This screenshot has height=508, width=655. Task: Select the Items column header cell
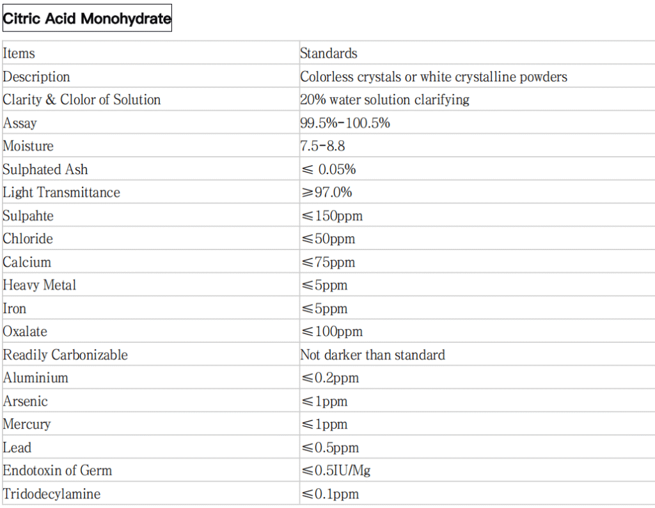tap(19, 54)
